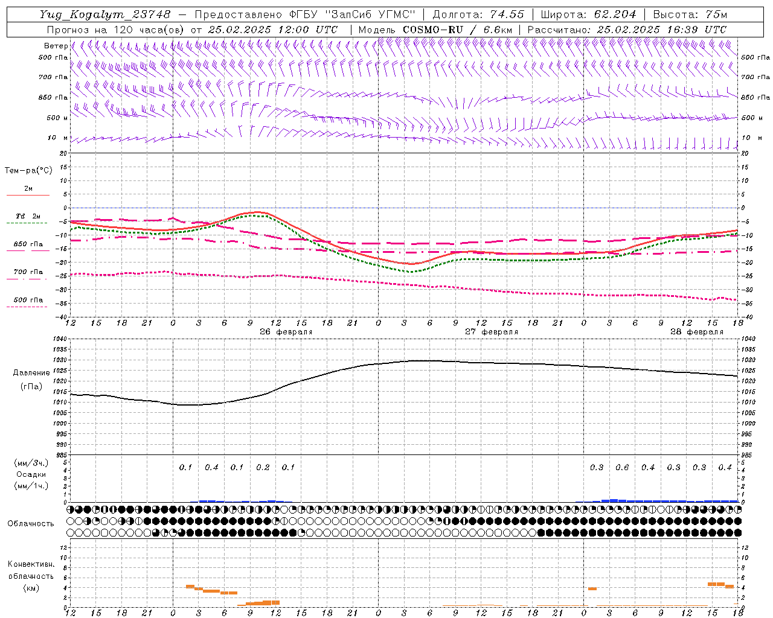Click the Ветер panel label
The image size is (773, 618).
click(x=56, y=46)
